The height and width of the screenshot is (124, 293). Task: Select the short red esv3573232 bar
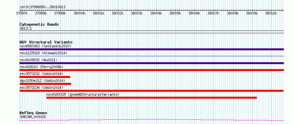45,77
